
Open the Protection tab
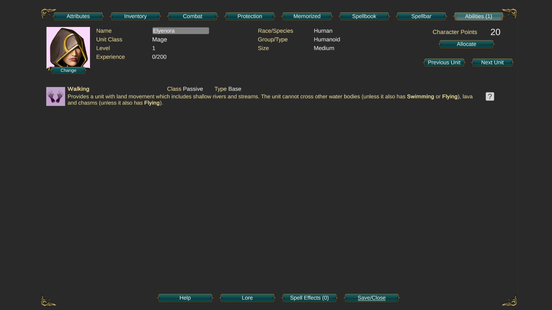(x=250, y=16)
